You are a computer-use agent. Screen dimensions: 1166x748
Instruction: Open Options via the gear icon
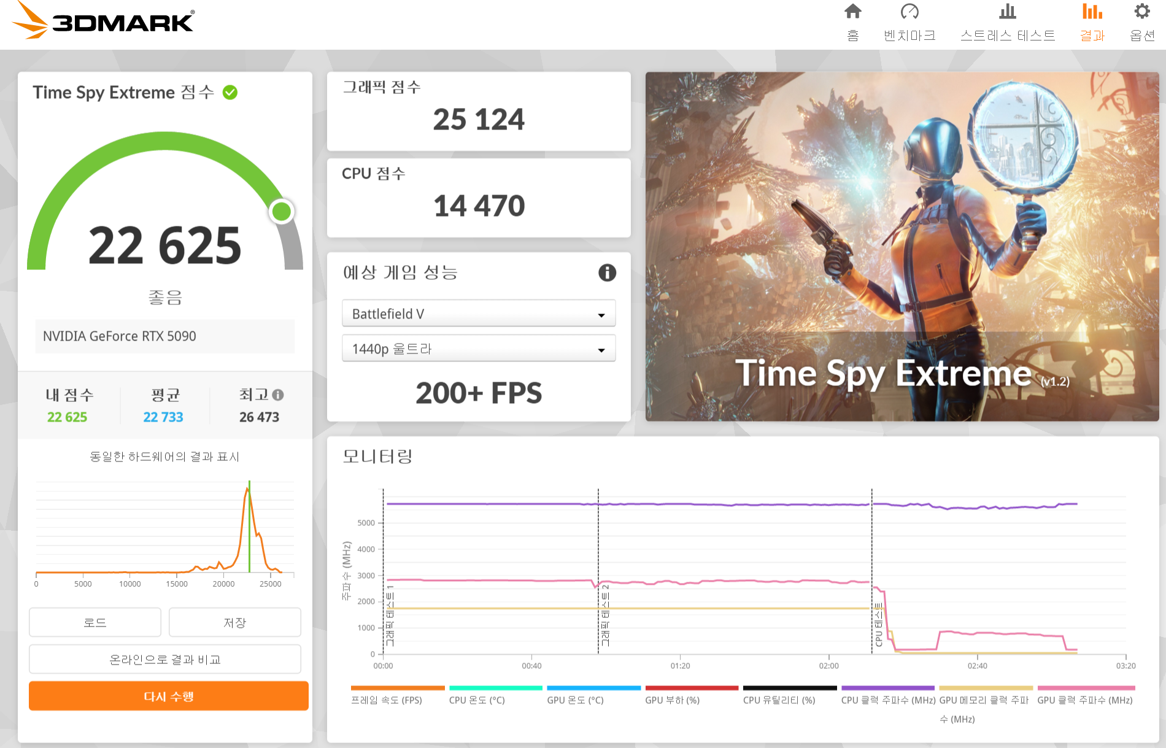(x=1141, y=12)
